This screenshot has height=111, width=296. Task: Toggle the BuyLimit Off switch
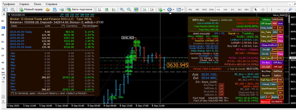tap(221, 92)
